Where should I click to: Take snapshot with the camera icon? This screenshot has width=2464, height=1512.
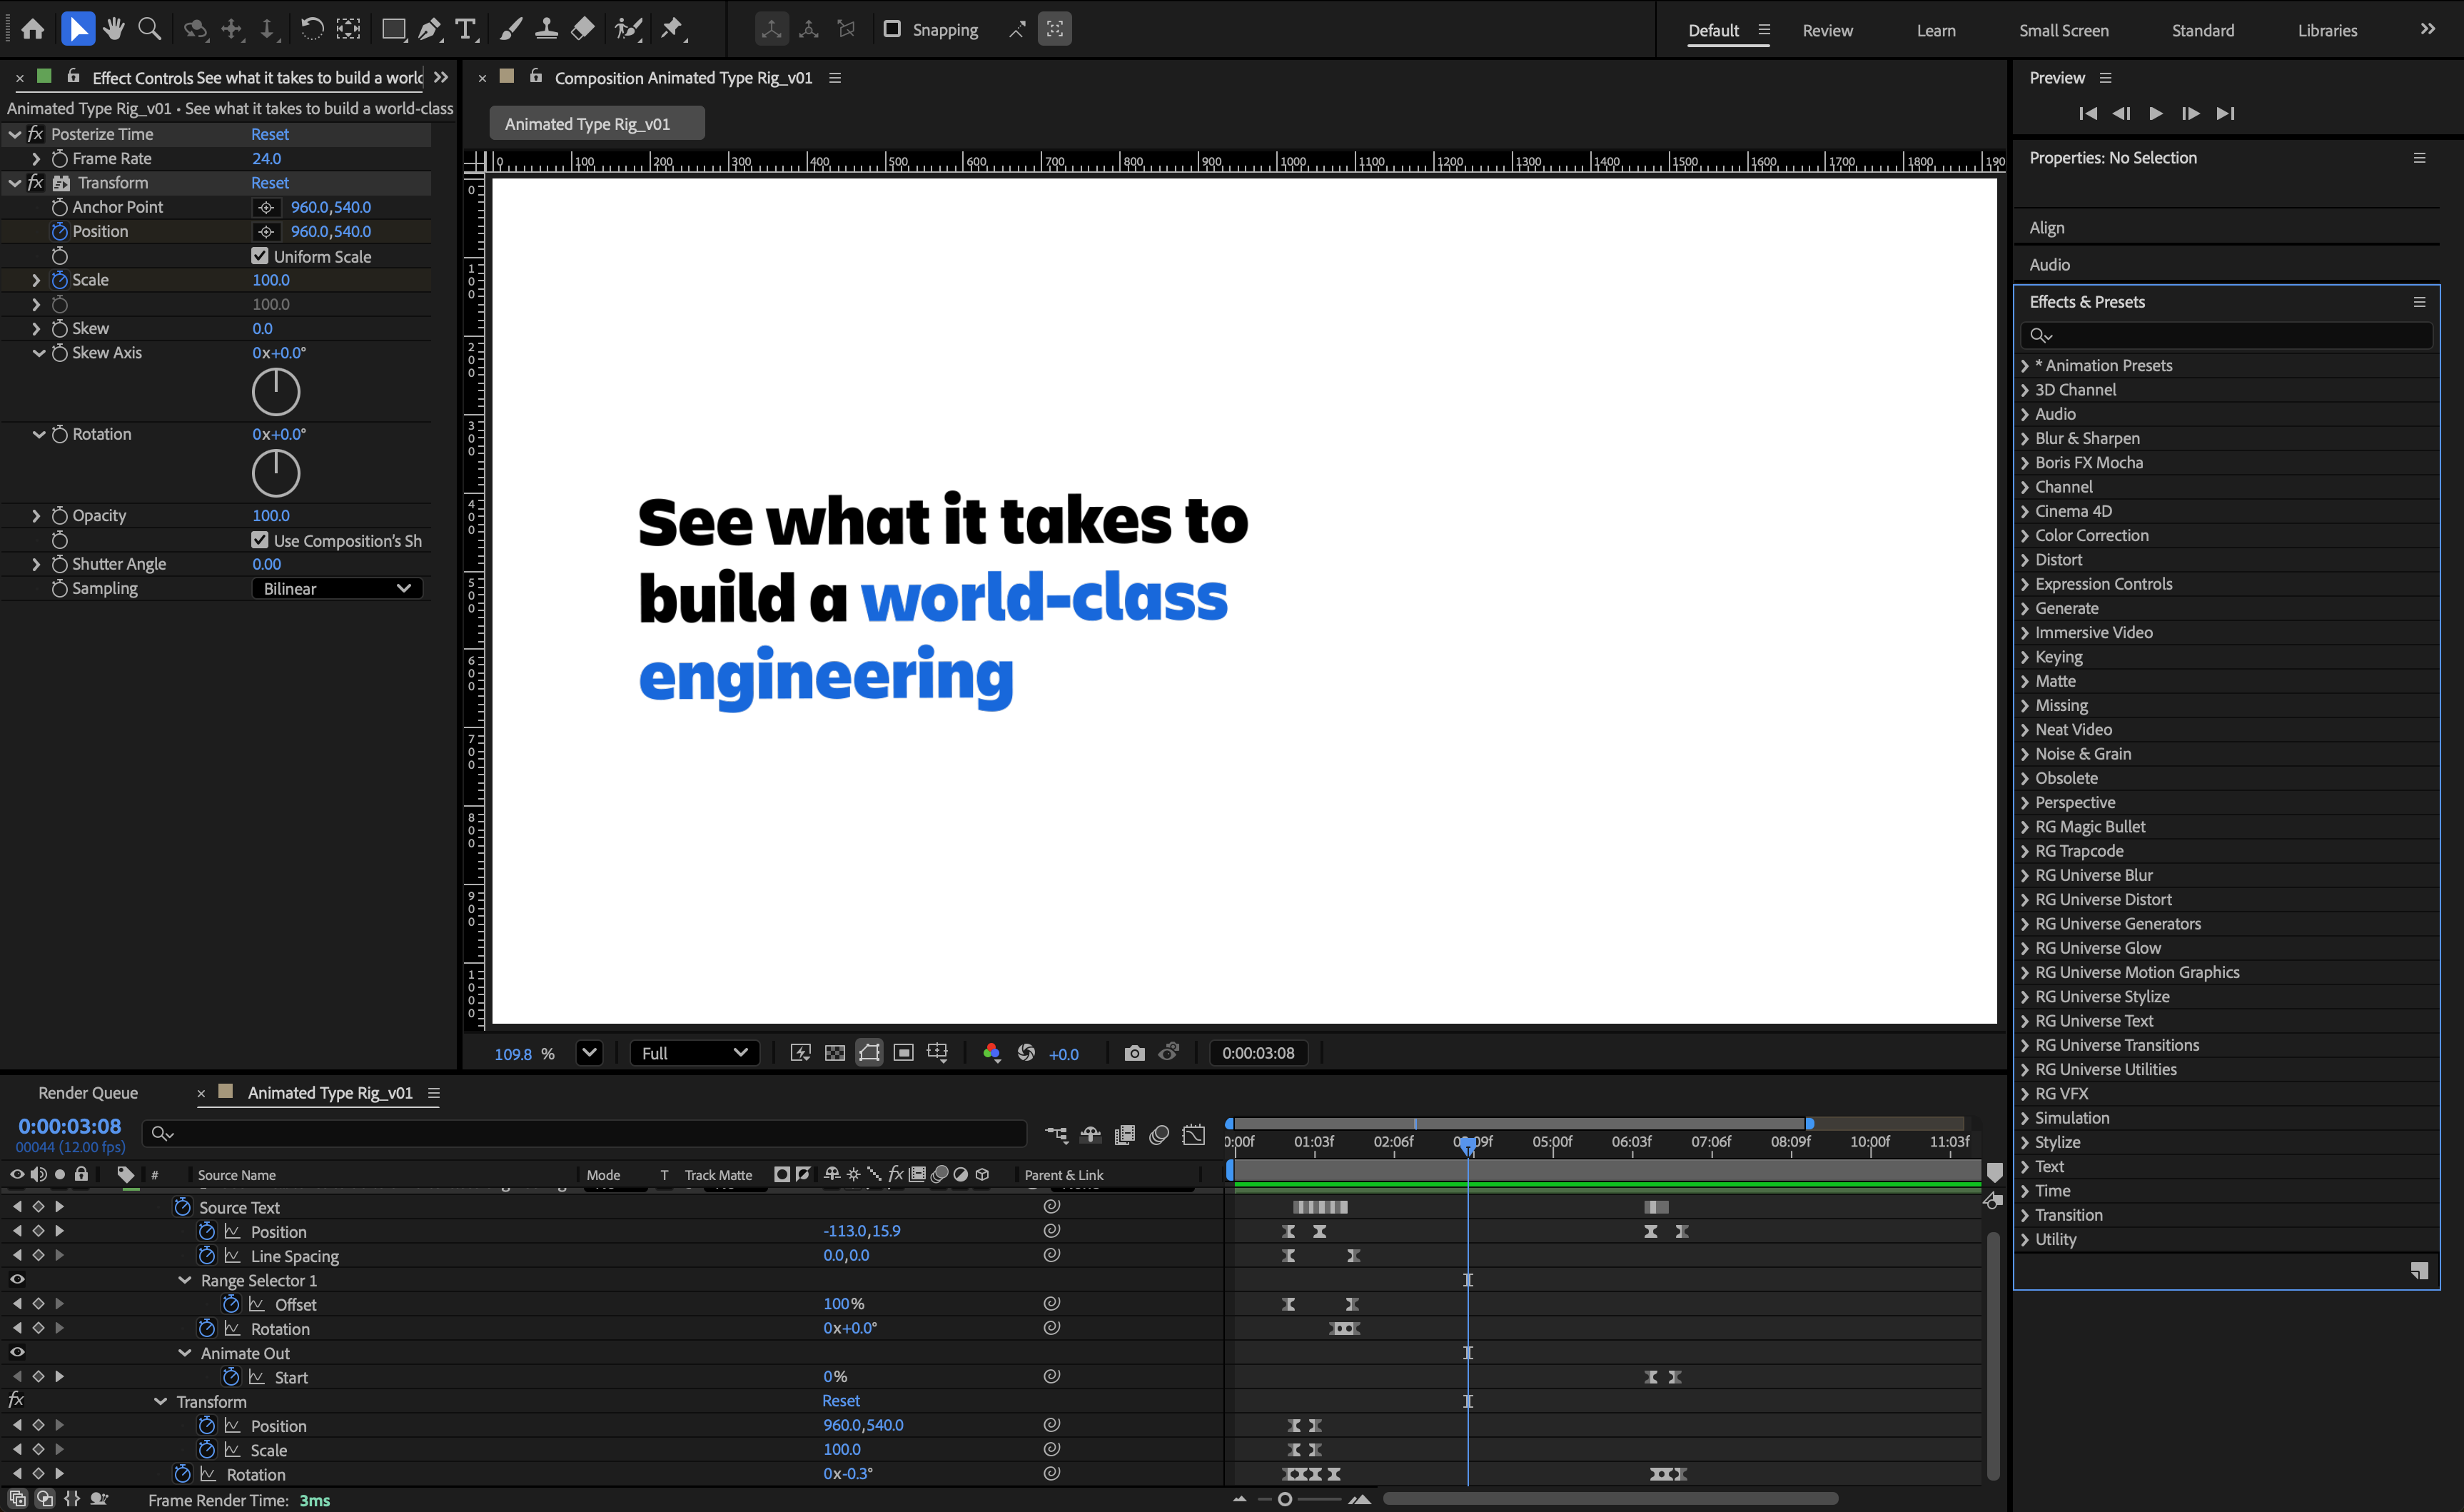point(1133,1053)
